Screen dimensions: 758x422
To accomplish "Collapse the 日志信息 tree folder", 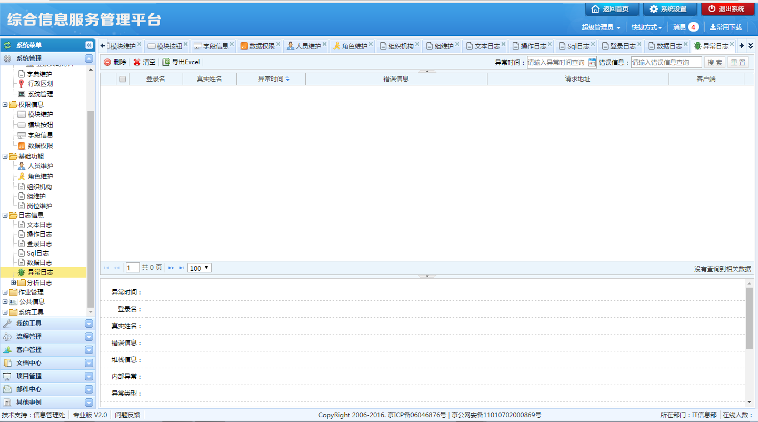I will coord(5,215).
